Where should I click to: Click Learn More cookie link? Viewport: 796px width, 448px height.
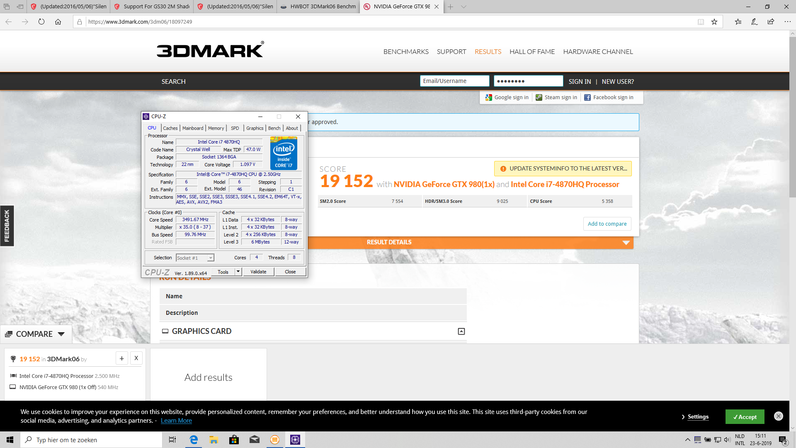(x=176, y=421)
